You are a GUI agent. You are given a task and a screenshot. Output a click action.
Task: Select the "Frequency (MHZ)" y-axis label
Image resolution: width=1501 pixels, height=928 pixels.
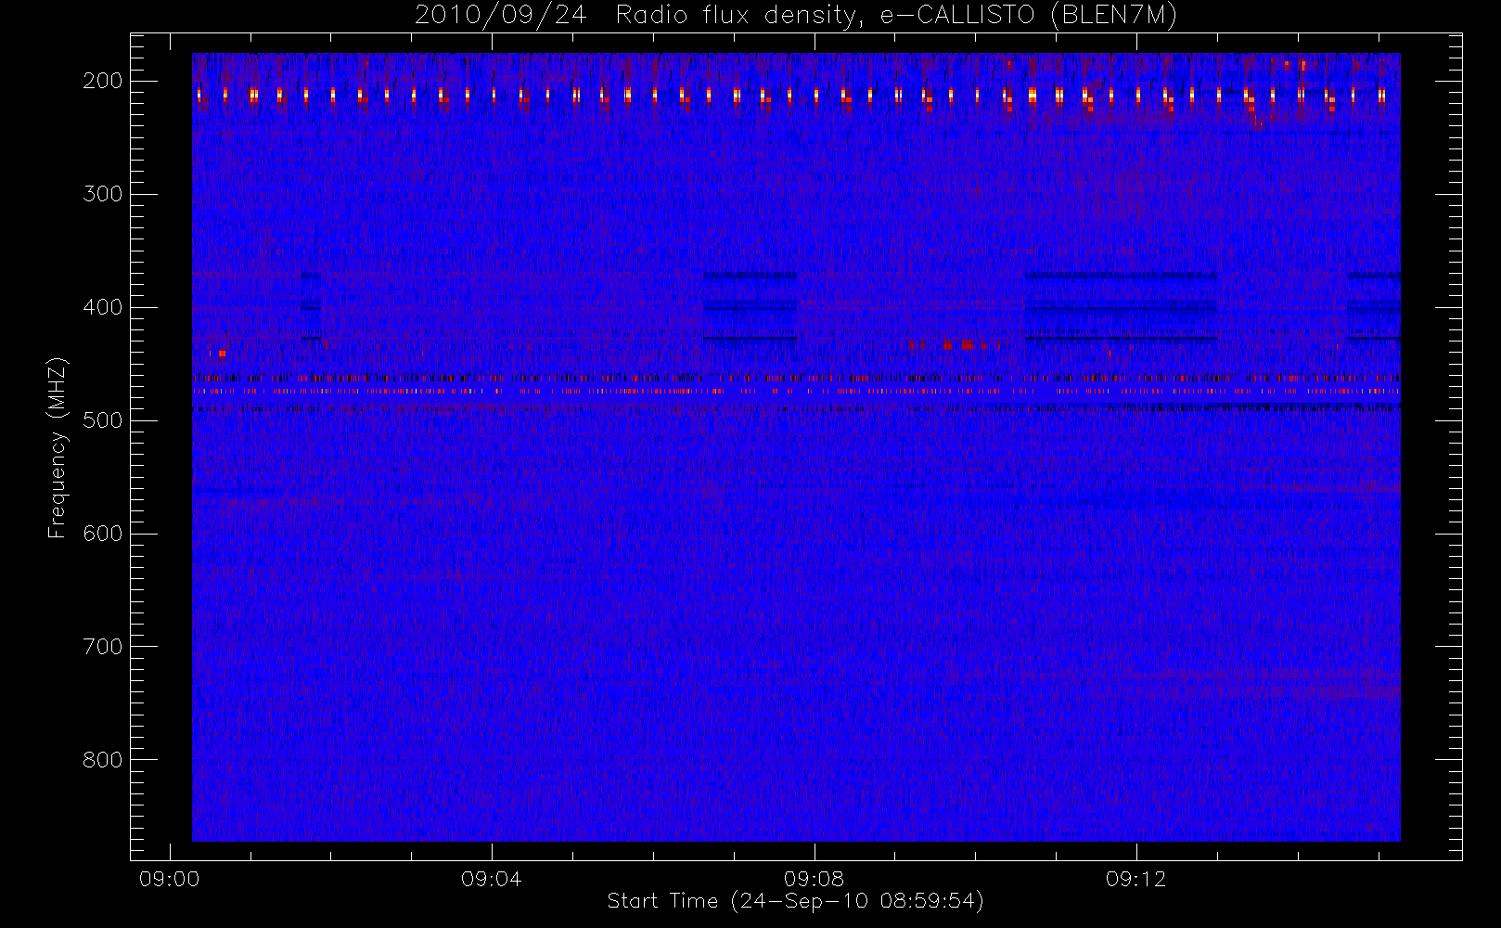point(58,448)
